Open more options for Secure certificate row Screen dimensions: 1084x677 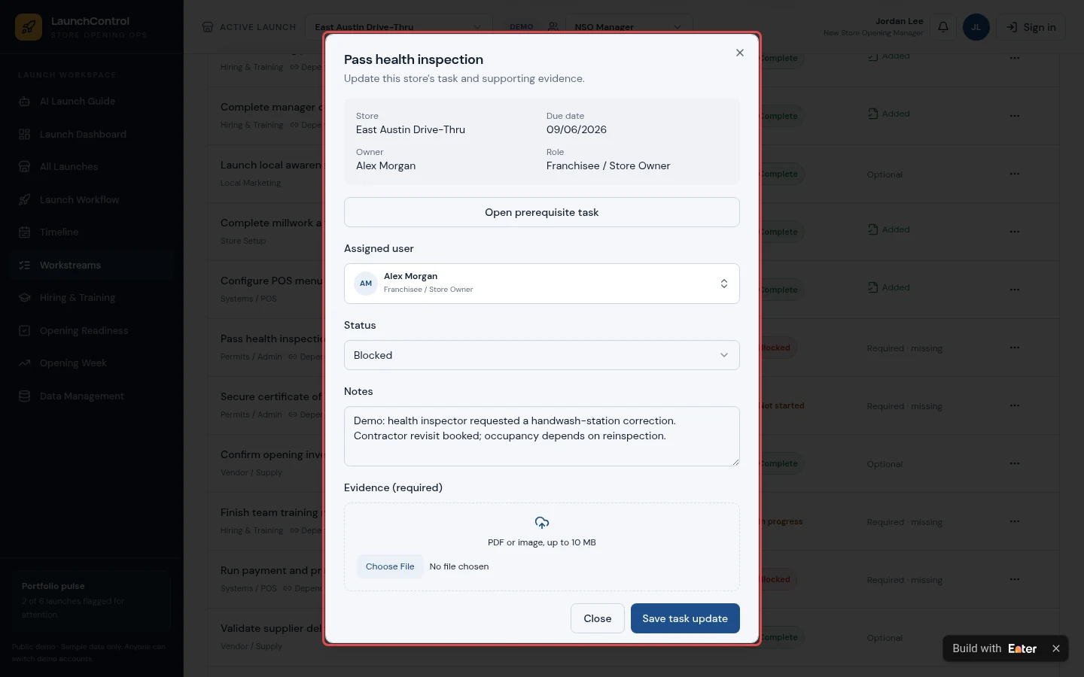click(x=1015, y=405)
